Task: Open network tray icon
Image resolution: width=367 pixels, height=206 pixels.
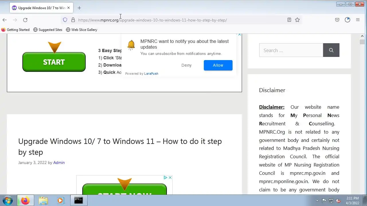Action: click(x=331, y=201)
